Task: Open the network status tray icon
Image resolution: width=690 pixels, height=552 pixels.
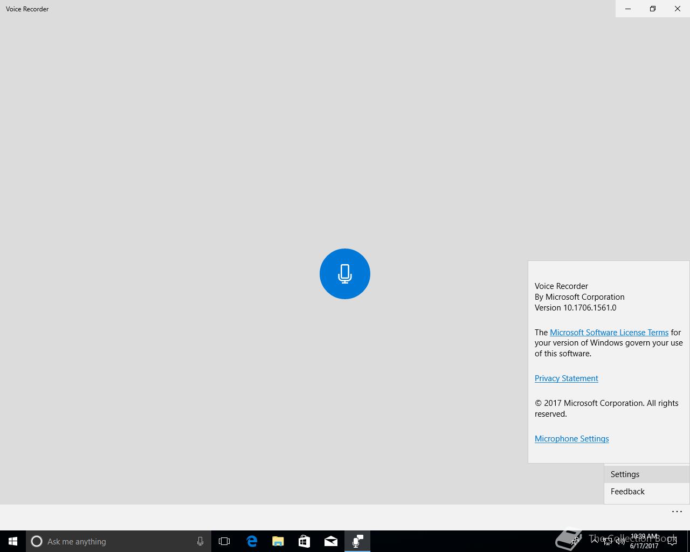Action: click(608, 541)
